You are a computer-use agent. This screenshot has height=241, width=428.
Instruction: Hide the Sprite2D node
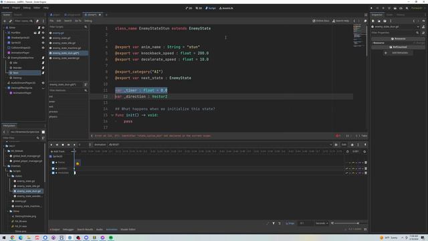click(43, 43)
